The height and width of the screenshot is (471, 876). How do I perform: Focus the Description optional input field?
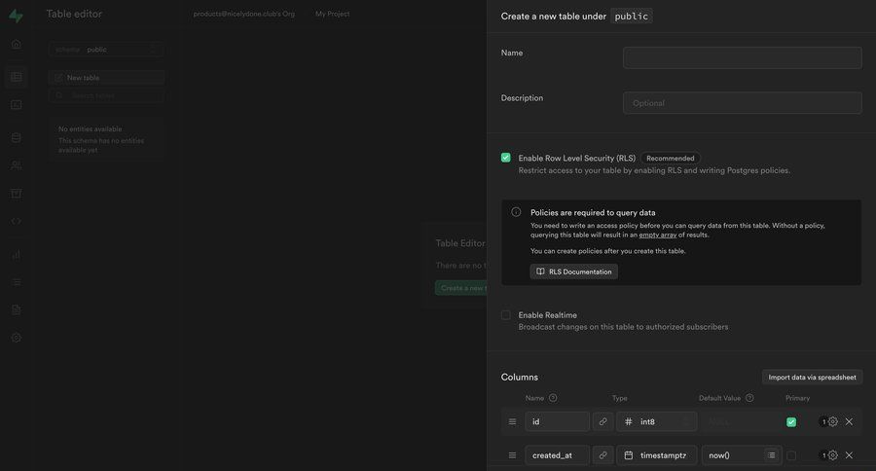click(x=742, y=103)
